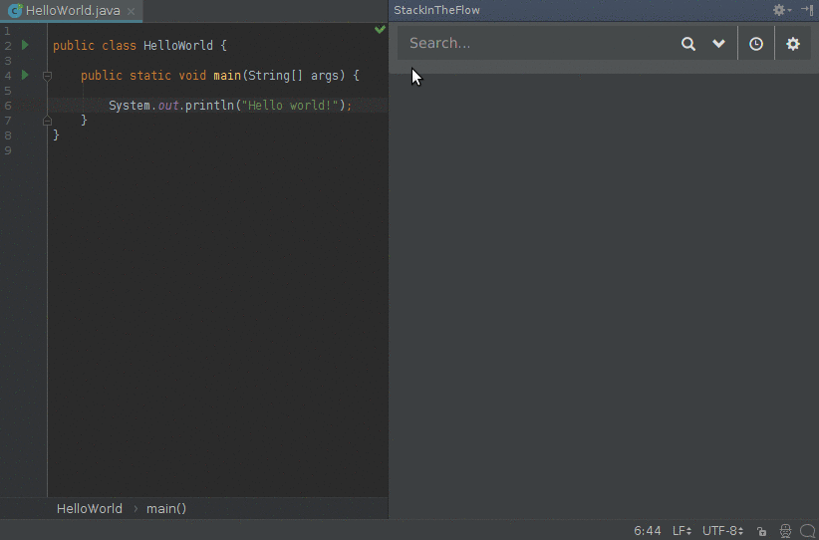Click the search magnifier icon in StackInTheFlow
The width and height of the screenshot is (819, 540).
pyautogui.click(x=688, y=44)
